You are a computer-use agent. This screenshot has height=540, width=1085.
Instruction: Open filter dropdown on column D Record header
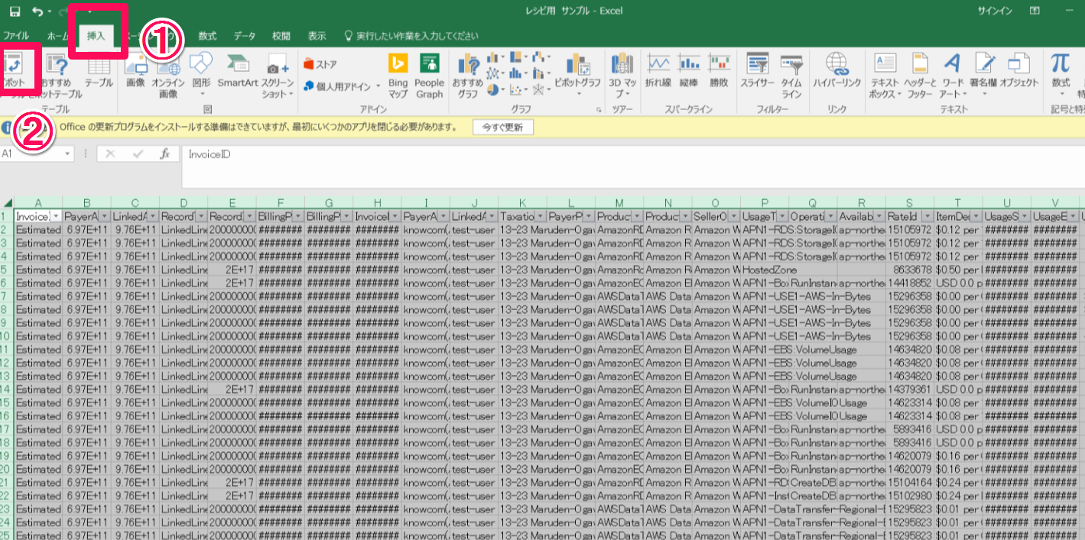(x=200, y=217)
